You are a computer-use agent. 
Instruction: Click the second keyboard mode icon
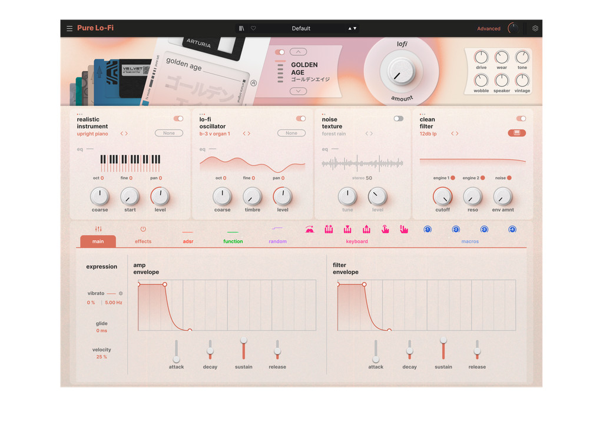[x=329, y=230]
